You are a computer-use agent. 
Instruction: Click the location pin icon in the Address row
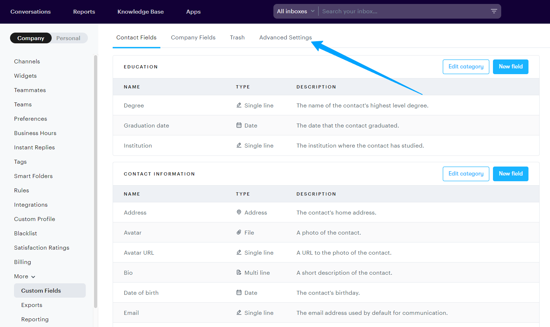(x=239, y=212)
